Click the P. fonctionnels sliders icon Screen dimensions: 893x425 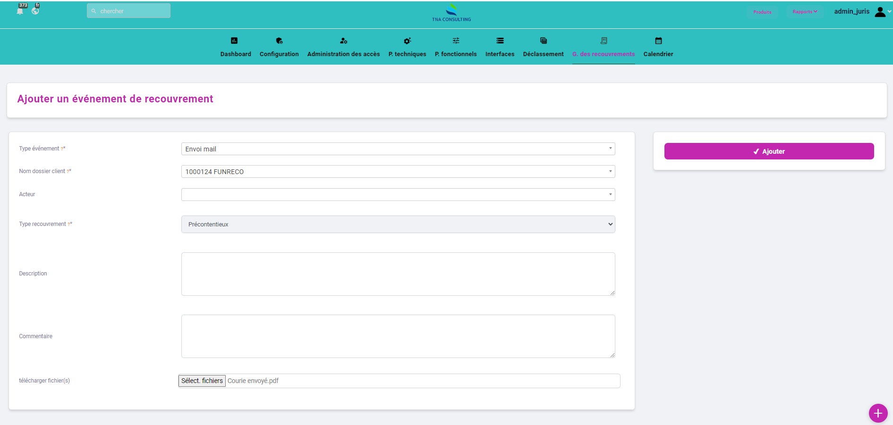click(456, 41)
